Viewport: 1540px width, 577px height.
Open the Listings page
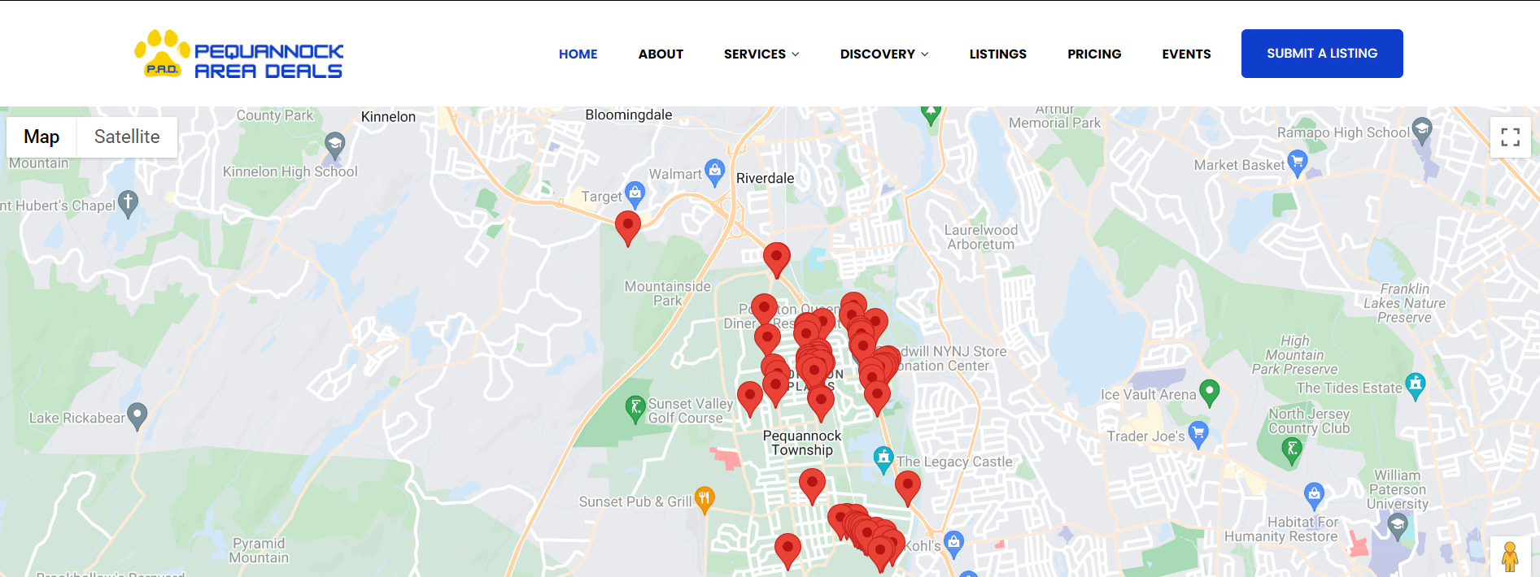tap(998, 54)
